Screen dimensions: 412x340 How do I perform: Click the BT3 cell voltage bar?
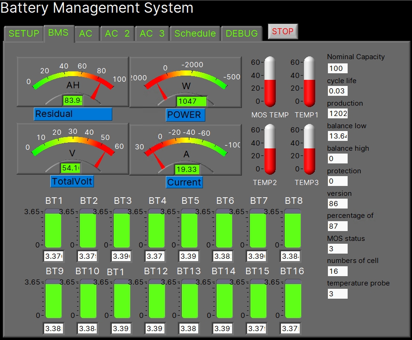pyautogui.click(x=122, y=228)
